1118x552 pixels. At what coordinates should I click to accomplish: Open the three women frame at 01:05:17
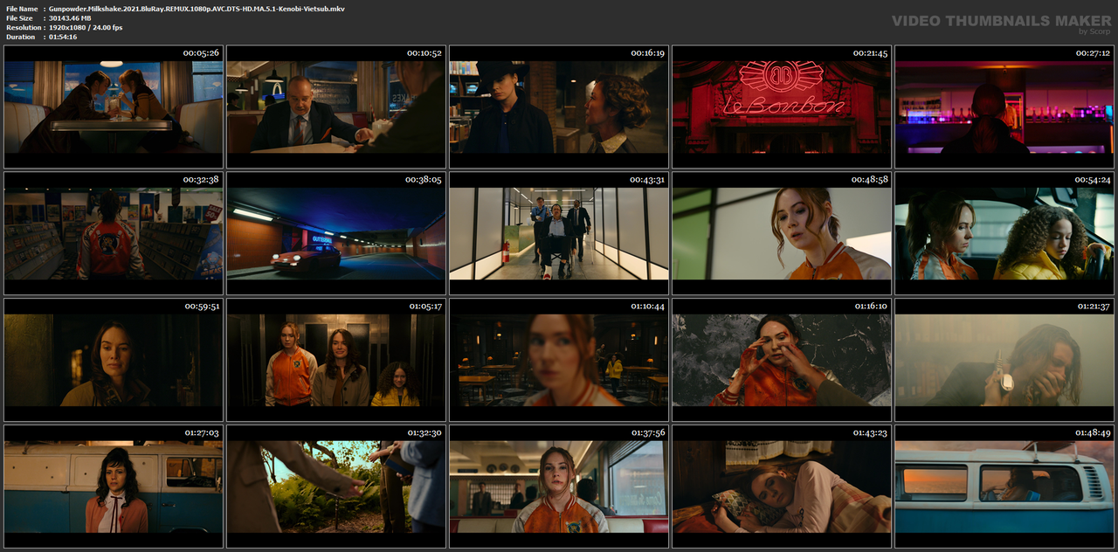click(x=336, y=360)
